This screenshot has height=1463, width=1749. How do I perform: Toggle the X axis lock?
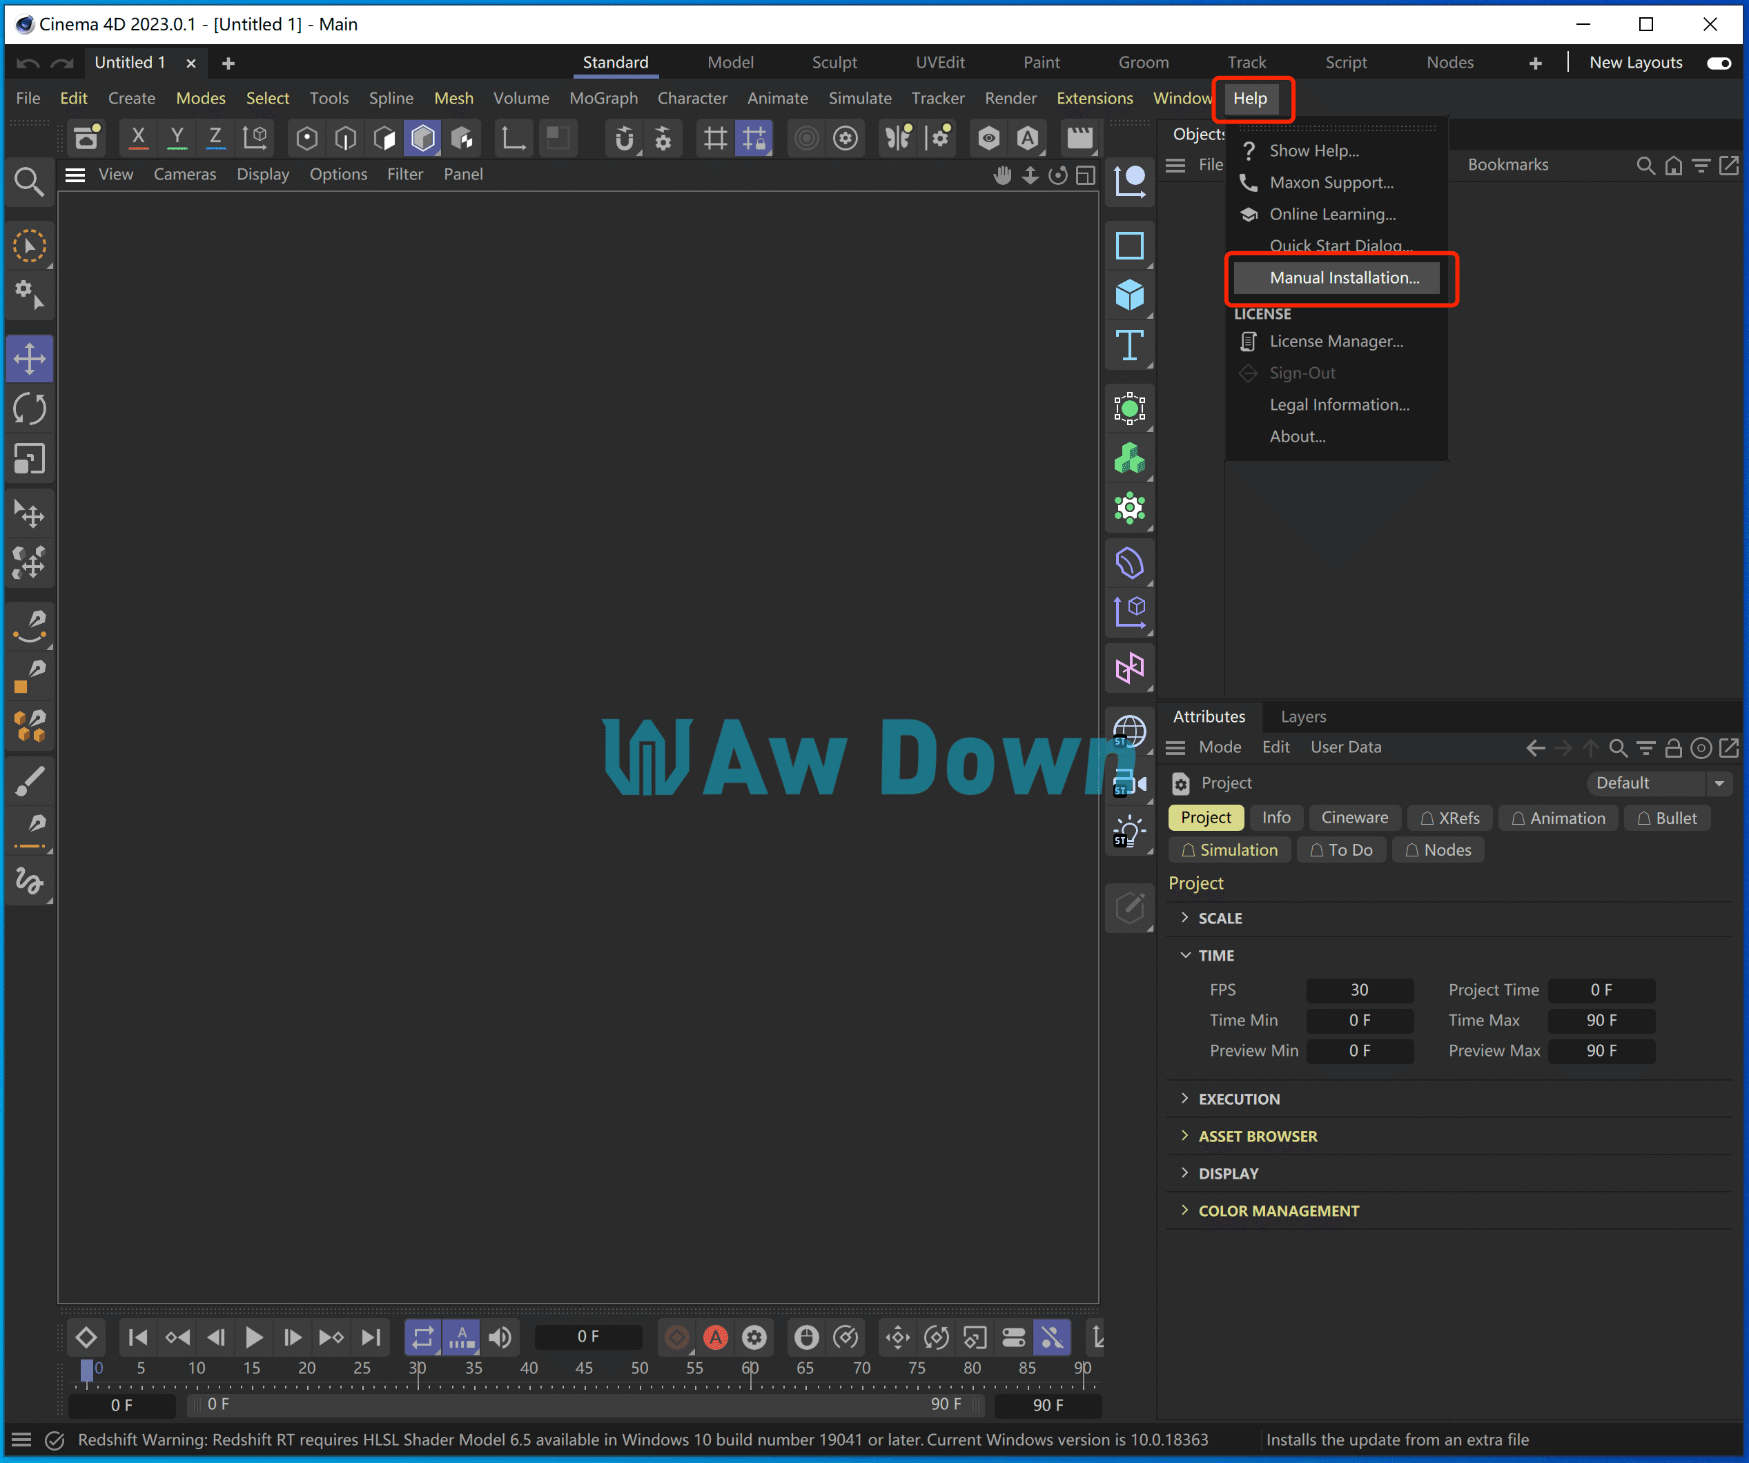click(x=138, y=137)
